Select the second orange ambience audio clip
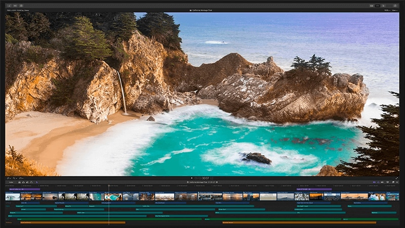 (x=299, y=222)
